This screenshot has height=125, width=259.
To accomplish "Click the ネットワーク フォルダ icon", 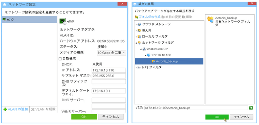I will 140,43.
